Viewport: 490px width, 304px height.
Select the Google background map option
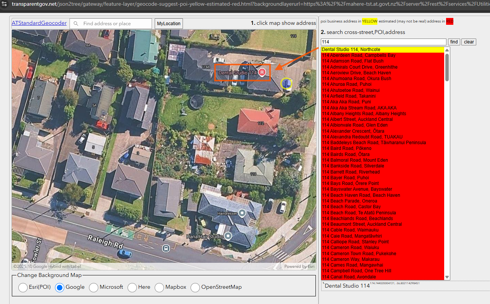point(60,287)
